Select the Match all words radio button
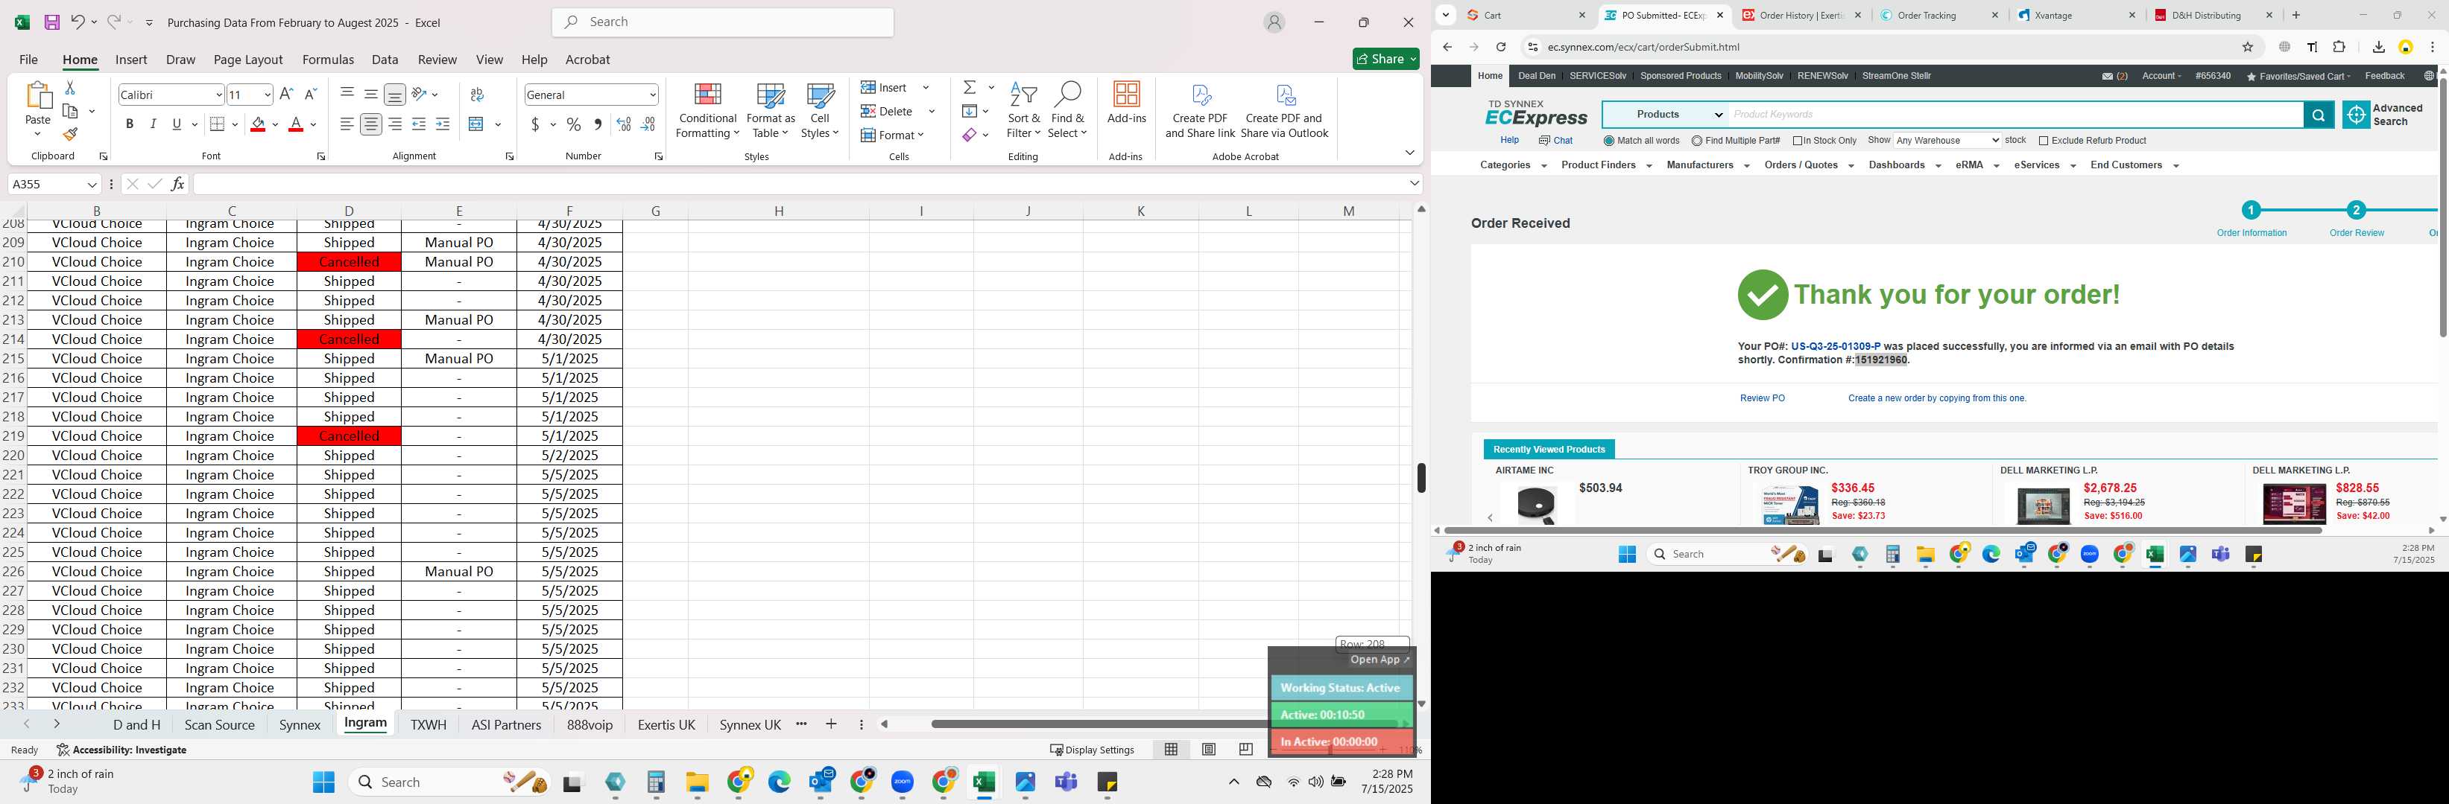Screen dimensions: 2449x804 (x=1608, y=141)
